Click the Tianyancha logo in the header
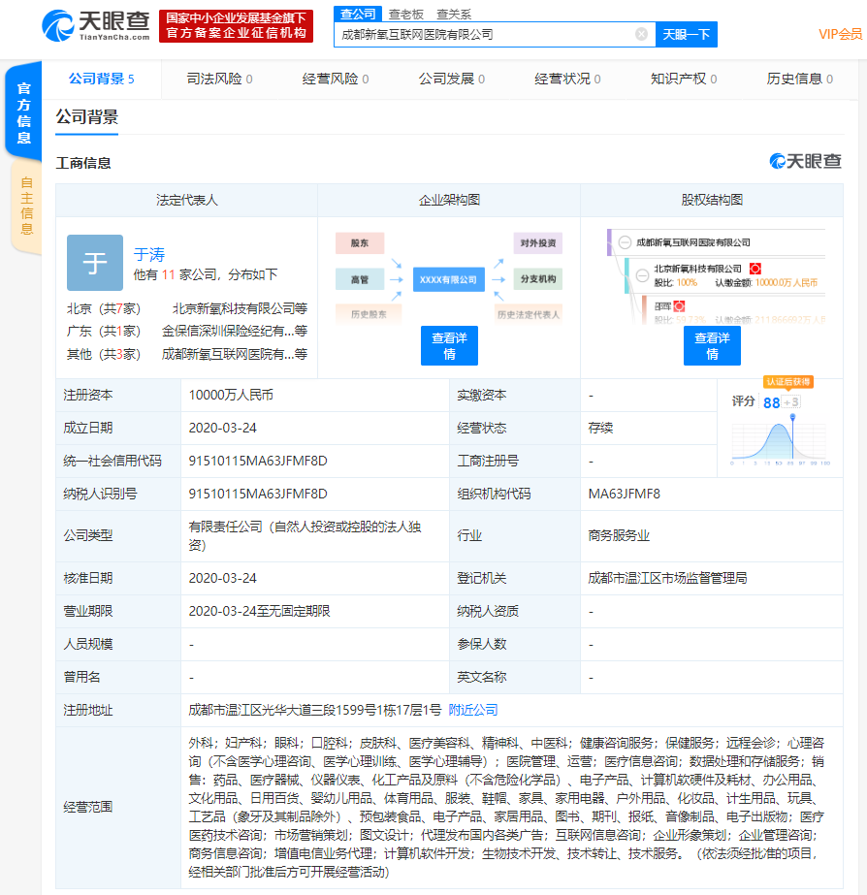This screenshot has width=867, height=895. point(97,25)
